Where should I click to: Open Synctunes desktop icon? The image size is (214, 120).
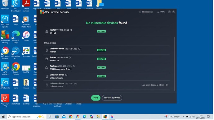click(x=26, y=52)
